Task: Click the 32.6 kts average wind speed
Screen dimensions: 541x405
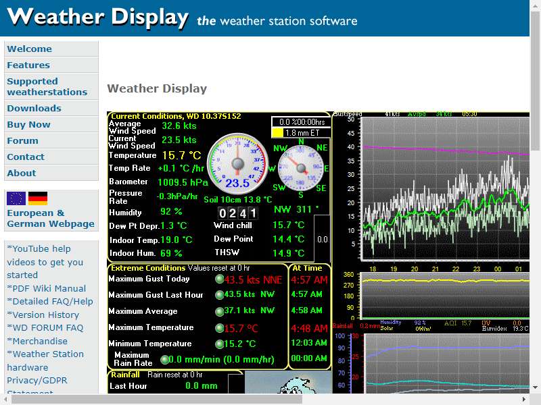Action: (179, 126)
